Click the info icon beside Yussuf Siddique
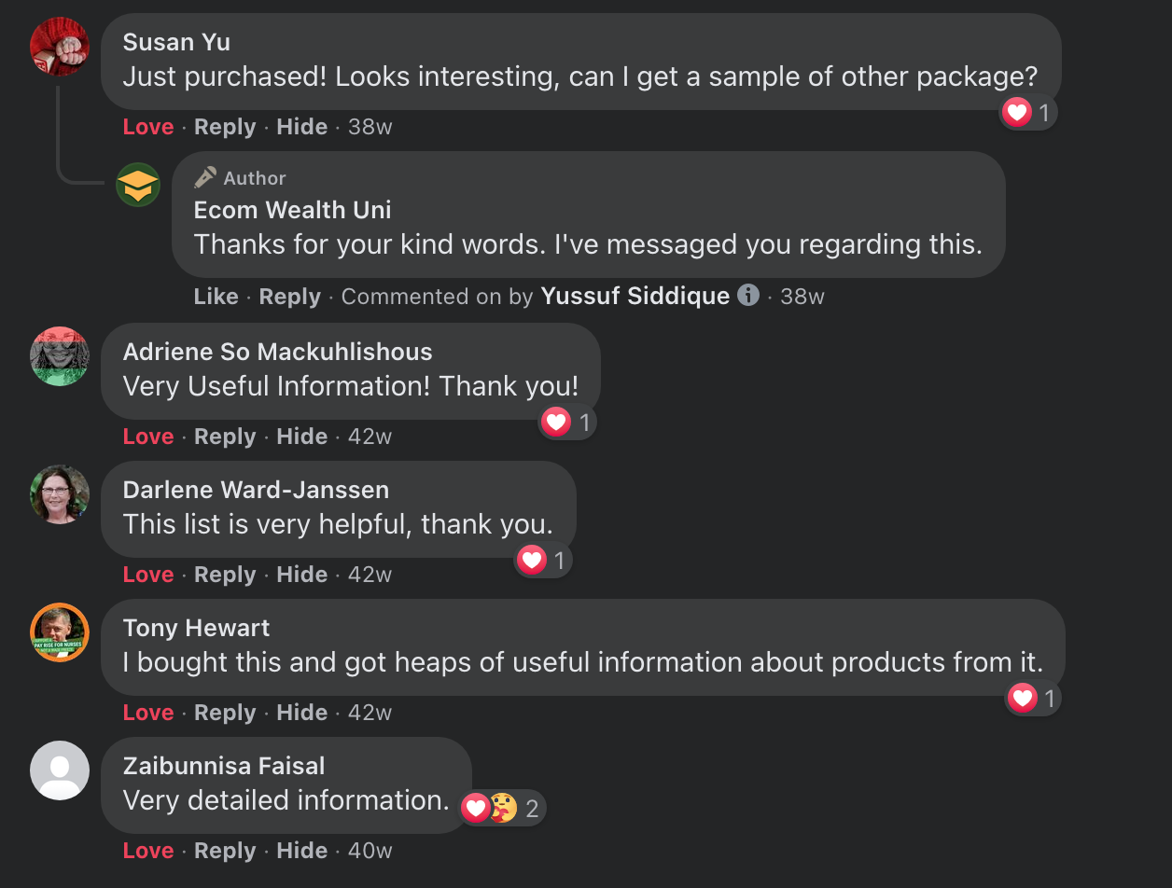Image resolution: width=1172 pixels, height=888 pixels. click(x=748, y=296)
